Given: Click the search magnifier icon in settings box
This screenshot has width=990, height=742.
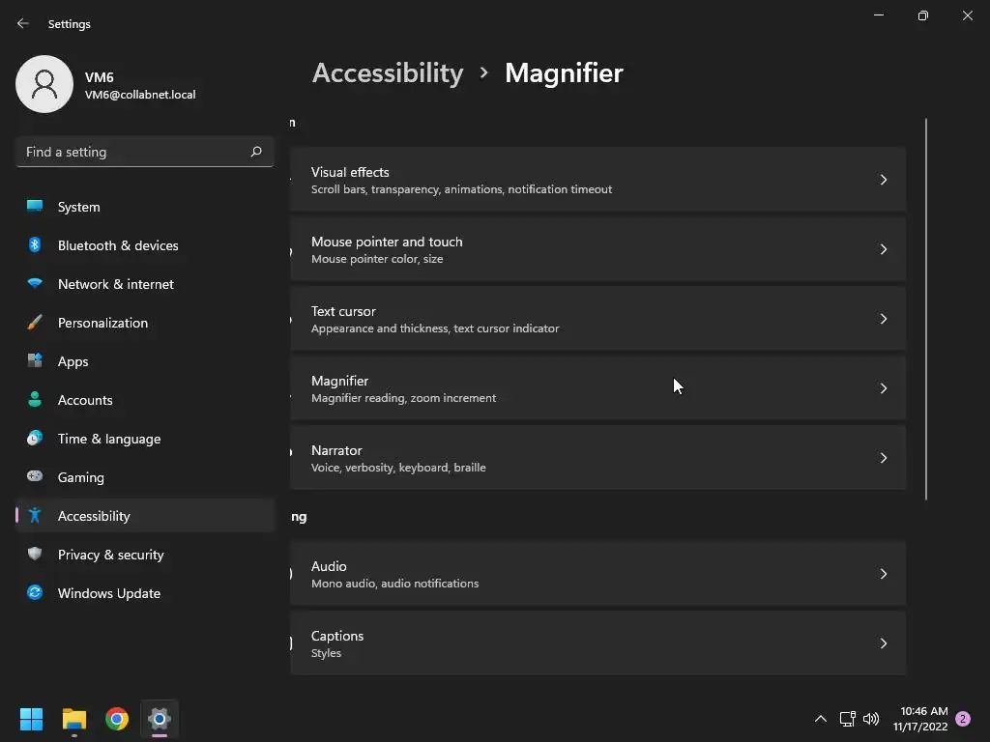Looking at the screenshot, I should point(256,152).
